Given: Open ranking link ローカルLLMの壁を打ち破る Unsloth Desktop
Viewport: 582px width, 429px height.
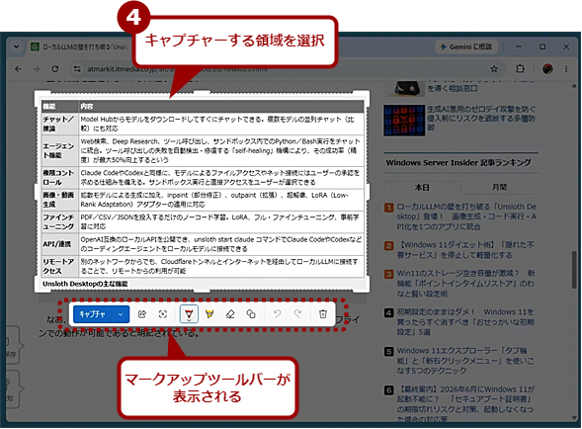Looking at the screenshot, I should (466, 216).
